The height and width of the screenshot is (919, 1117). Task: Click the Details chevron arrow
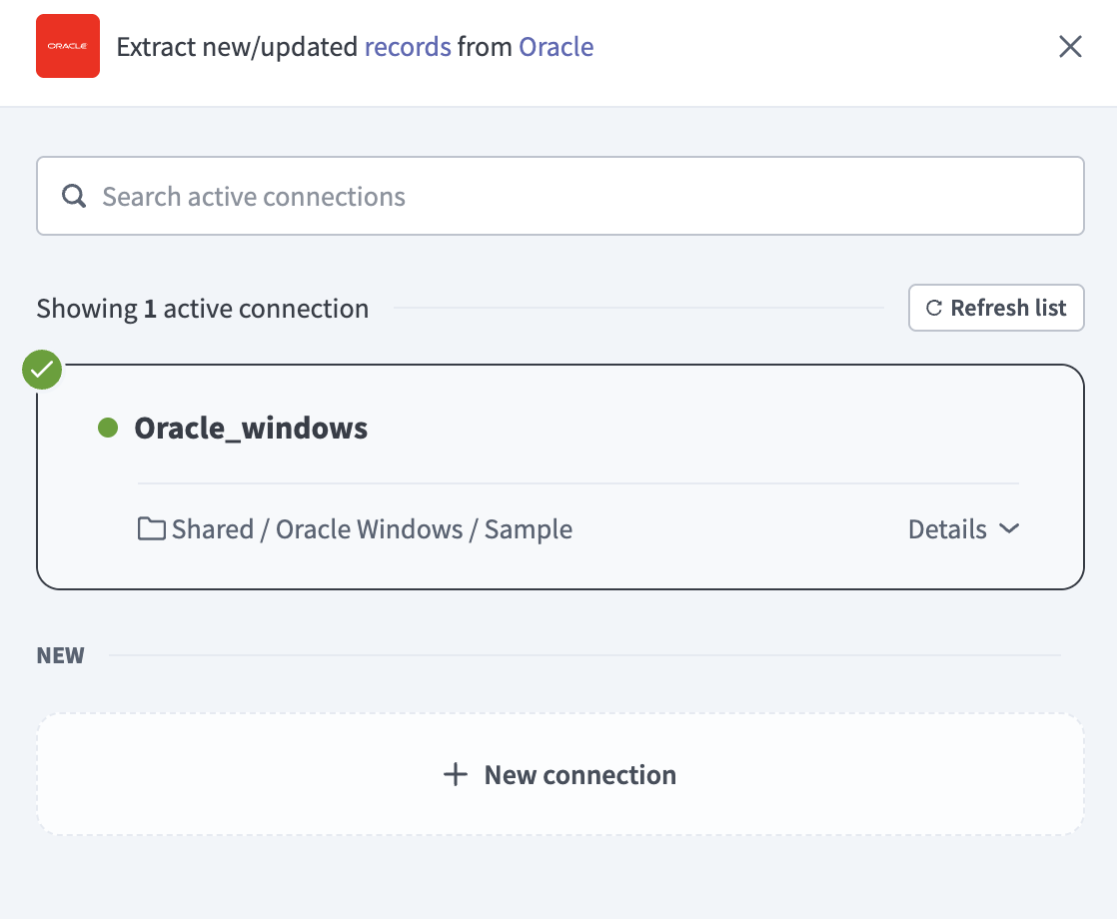point(1009,529)
